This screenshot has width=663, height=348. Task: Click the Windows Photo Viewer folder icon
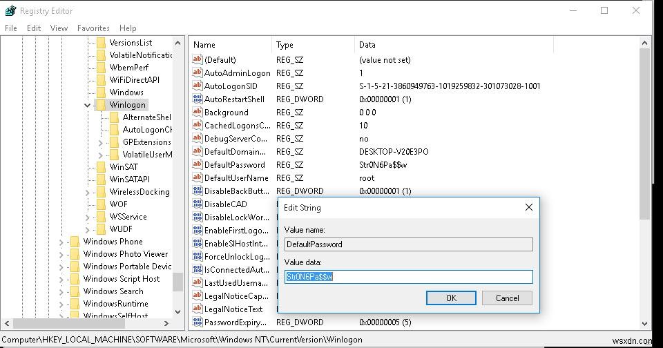pyautogui.click(x=75, y=254)
